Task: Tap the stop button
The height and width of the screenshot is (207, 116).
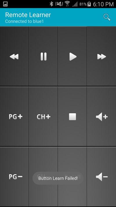Action: point(72,116)
